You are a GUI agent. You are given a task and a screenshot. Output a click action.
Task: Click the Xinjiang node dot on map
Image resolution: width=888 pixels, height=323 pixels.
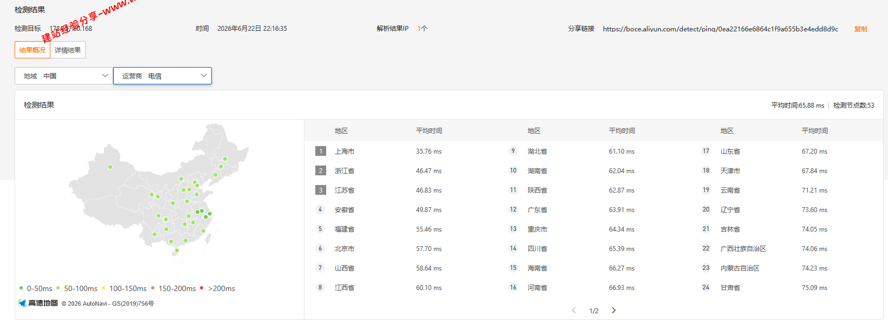(x=110, y=167)
